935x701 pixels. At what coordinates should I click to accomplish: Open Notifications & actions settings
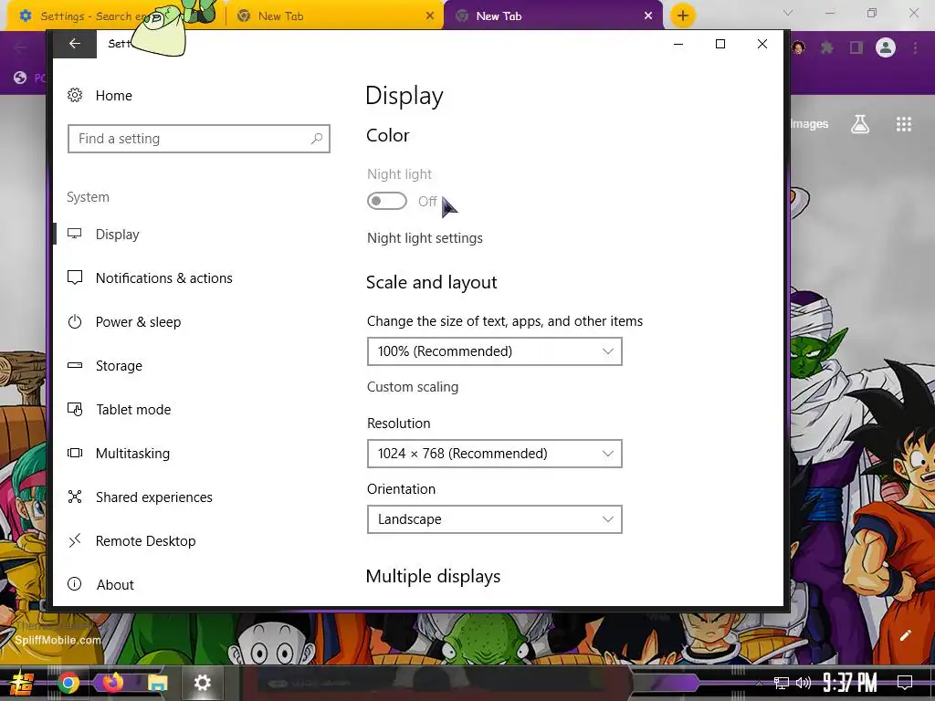click(x=164, y=277)
